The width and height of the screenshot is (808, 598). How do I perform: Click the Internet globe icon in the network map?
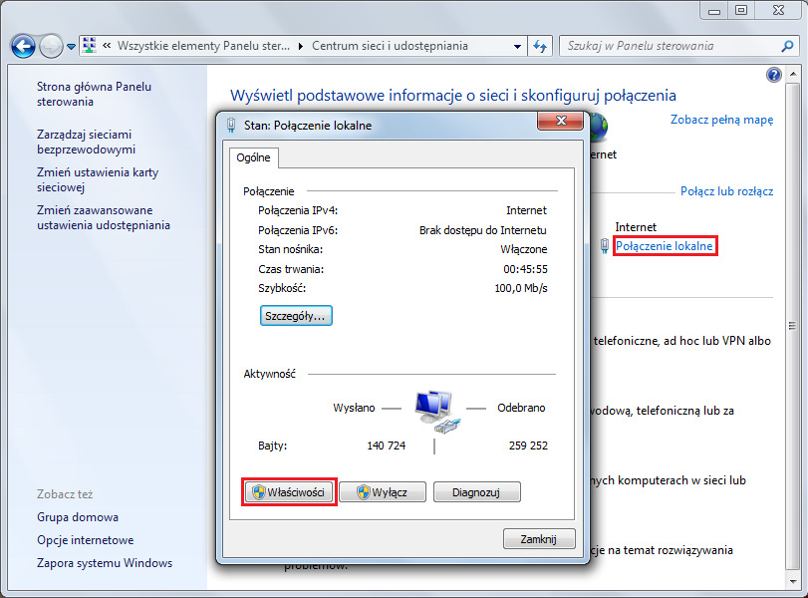[598, 127]
